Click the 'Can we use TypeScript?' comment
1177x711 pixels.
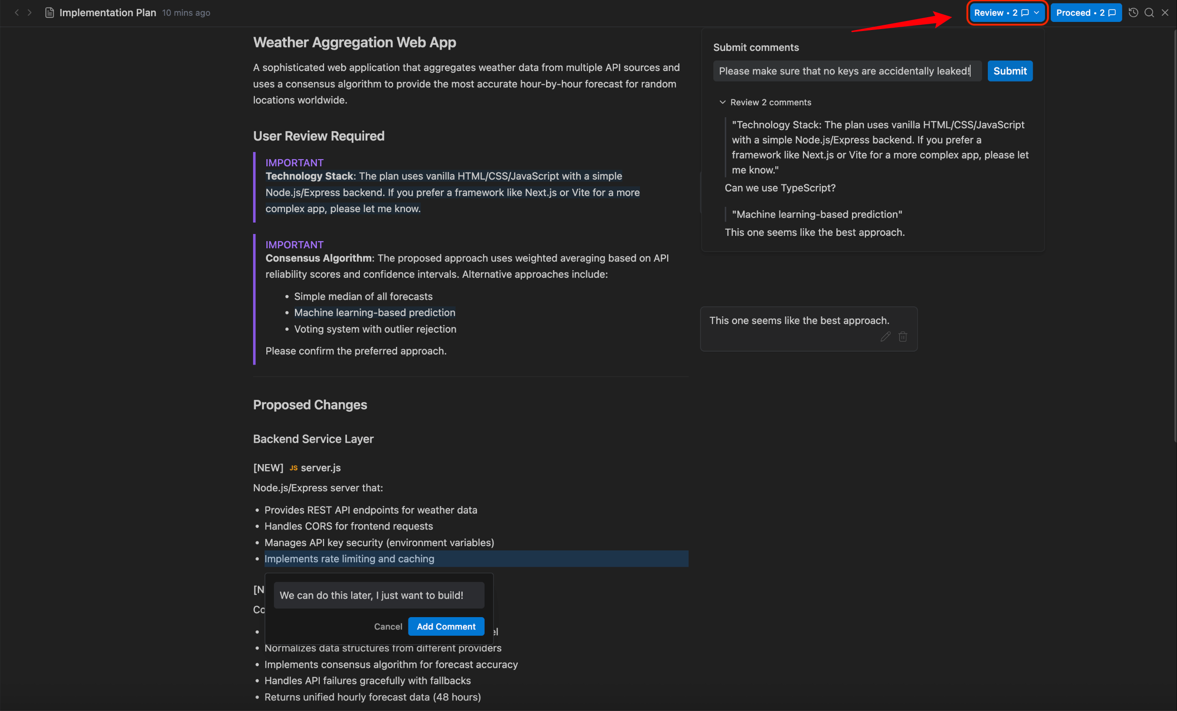coord(780,188)
